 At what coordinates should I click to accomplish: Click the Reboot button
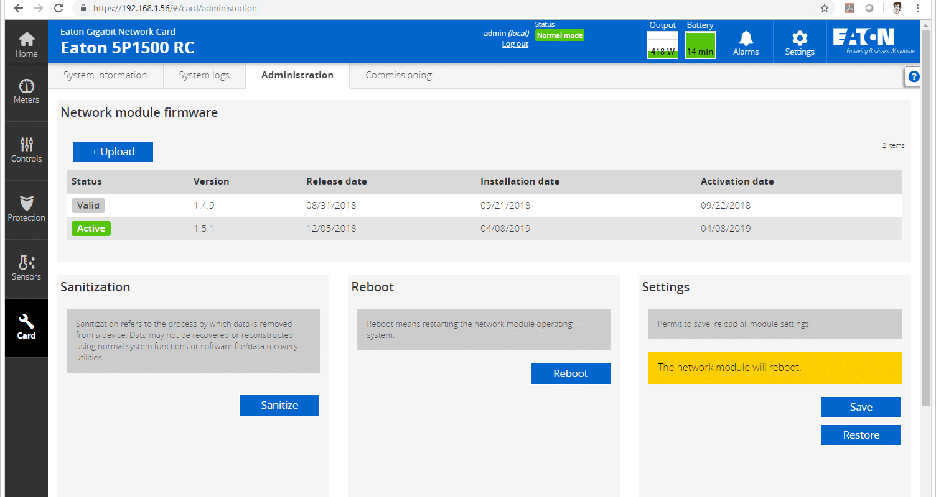(571, 373)
